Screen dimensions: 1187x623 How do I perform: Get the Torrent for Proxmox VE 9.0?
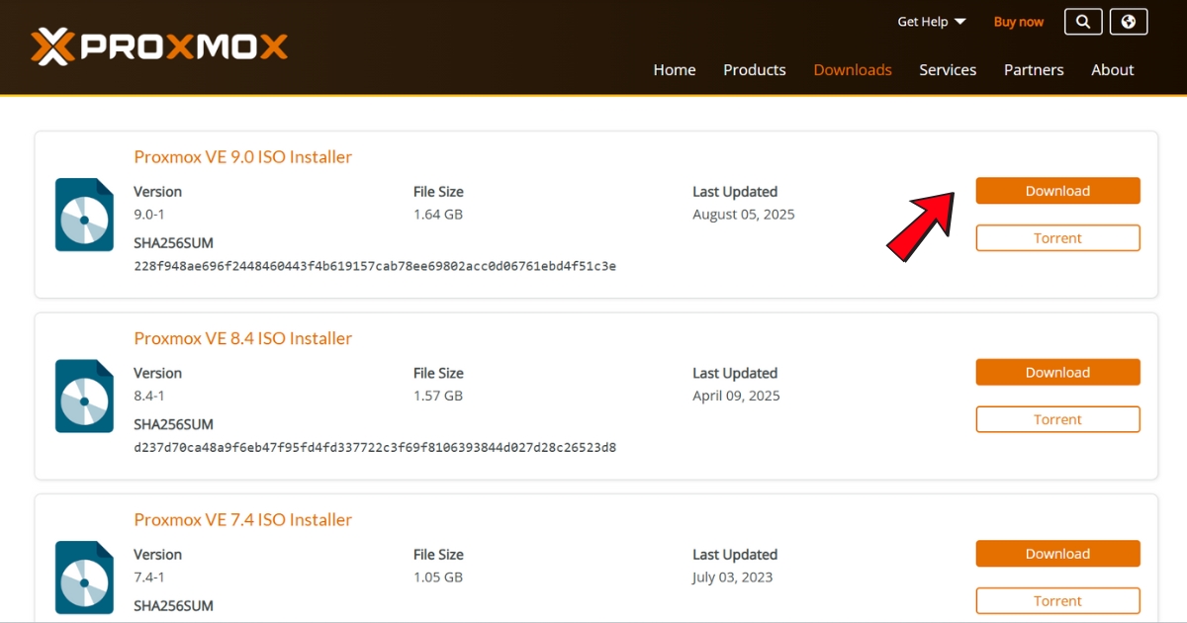point(1057,237)
